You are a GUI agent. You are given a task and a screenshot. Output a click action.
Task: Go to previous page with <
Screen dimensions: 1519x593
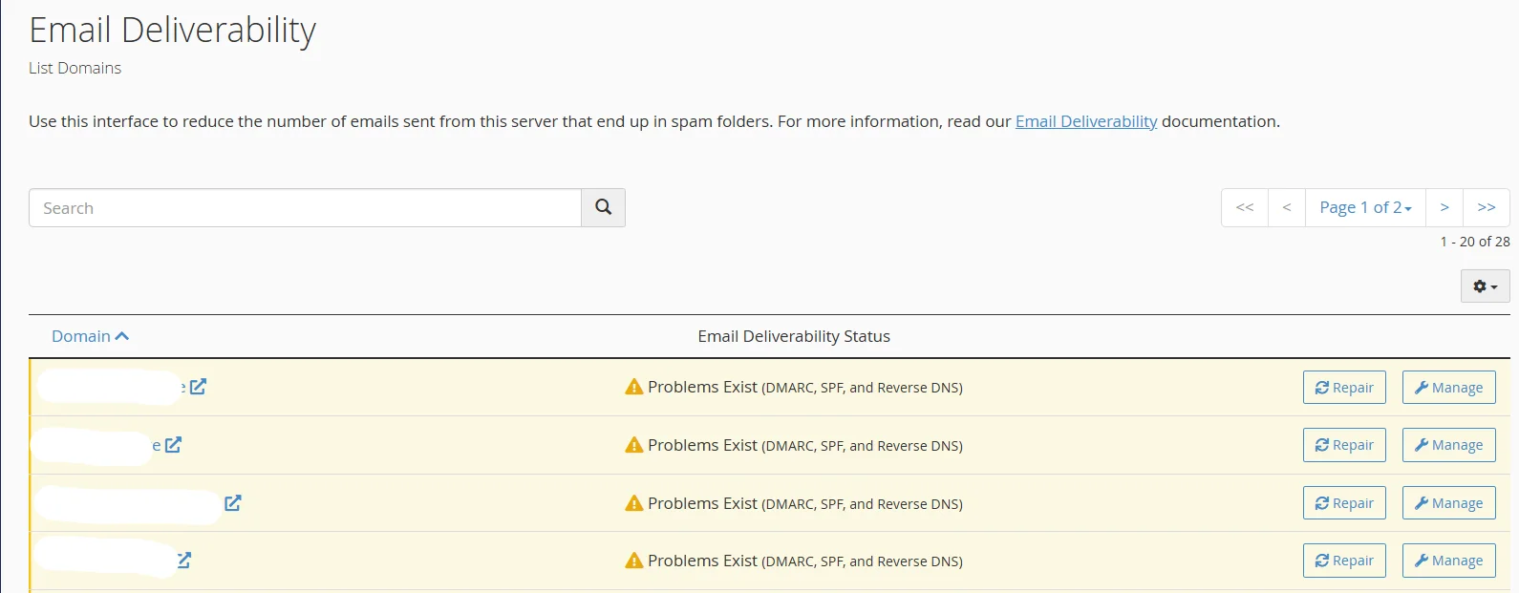1287,207
